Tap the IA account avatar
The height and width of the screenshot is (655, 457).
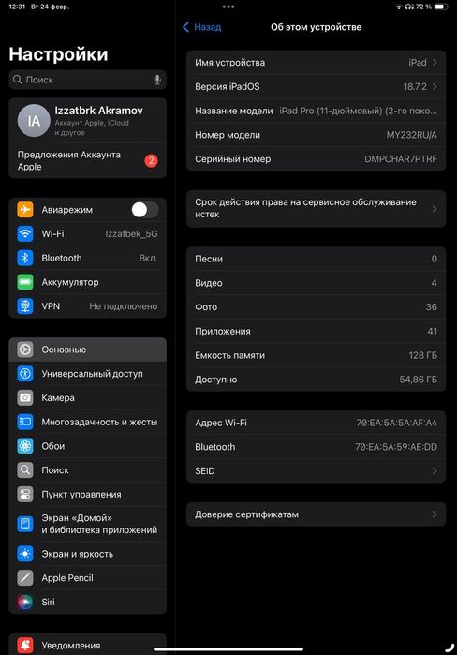coord(34,121)
